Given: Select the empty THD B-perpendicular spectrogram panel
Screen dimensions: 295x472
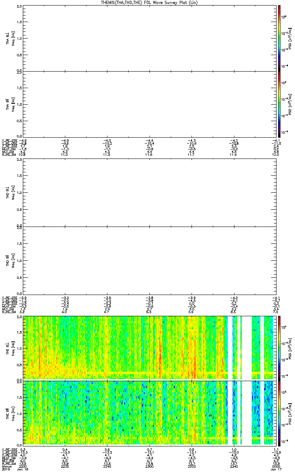Looking at the screenshot, I should point(149,194).
